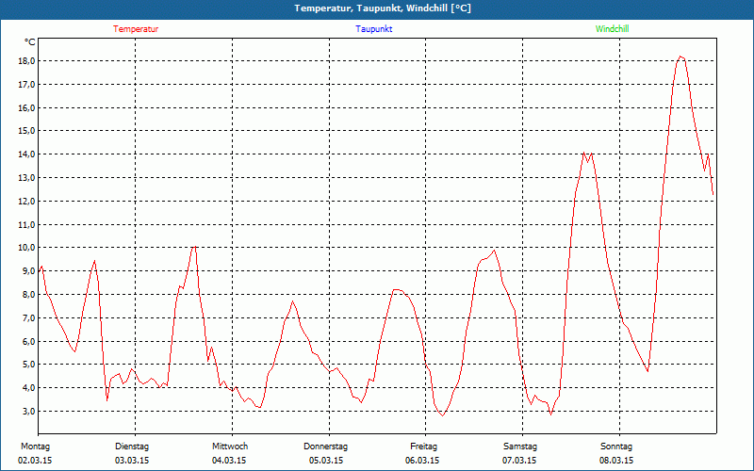754x471 pixels.
Task: Click the 8,0 y-axis value
Action: (28, 295)
